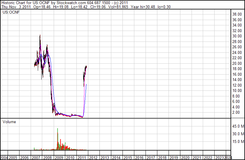Select the 2011 year marker on time axis
The height and width of the screenshot is (160, 245).
point(82,158)
